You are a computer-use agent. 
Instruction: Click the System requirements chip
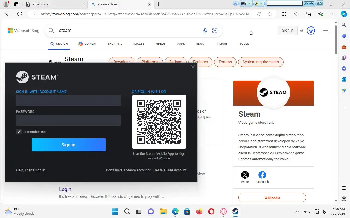(261, 62)
